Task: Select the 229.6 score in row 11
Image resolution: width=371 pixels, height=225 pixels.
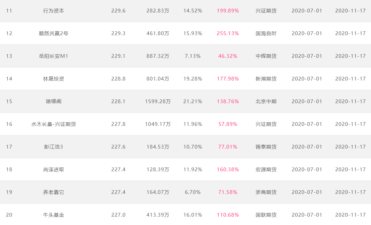Action: 118,11
